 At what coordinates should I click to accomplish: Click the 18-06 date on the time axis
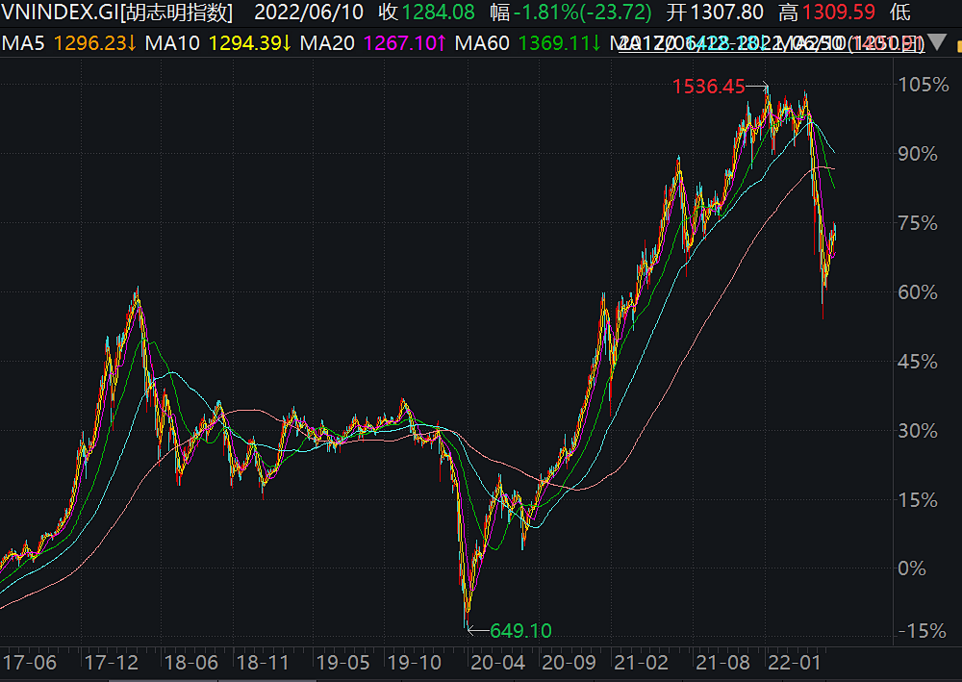click(x=191, y=663)
